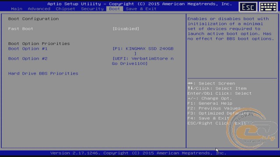Image resolution: width=280 pixels, height=157 pixels.
Task: Select the Boot Option #1 label
Action: click(28, 48)
